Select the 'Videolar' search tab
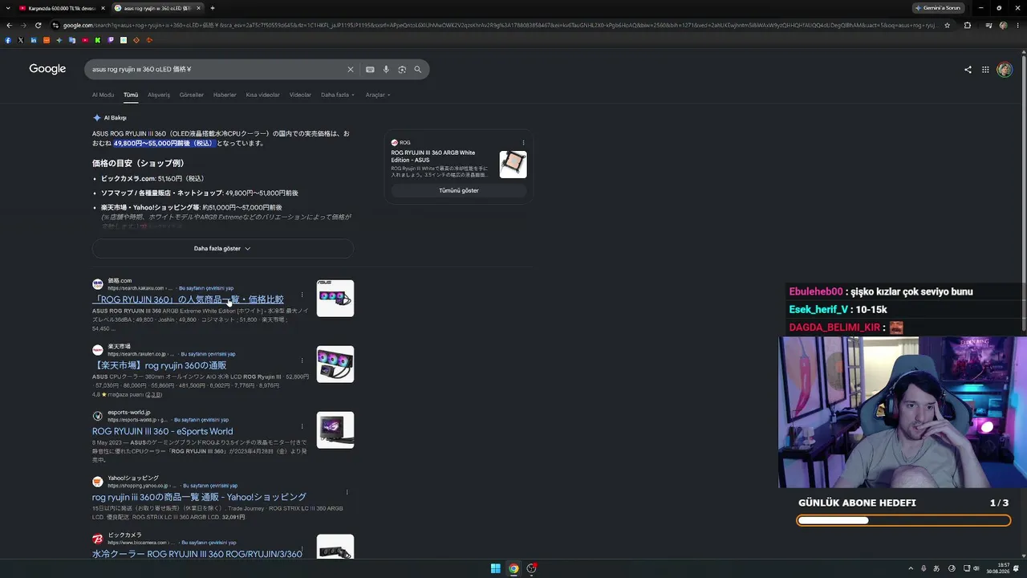1027x578 pixels. (x=300, y=95)
